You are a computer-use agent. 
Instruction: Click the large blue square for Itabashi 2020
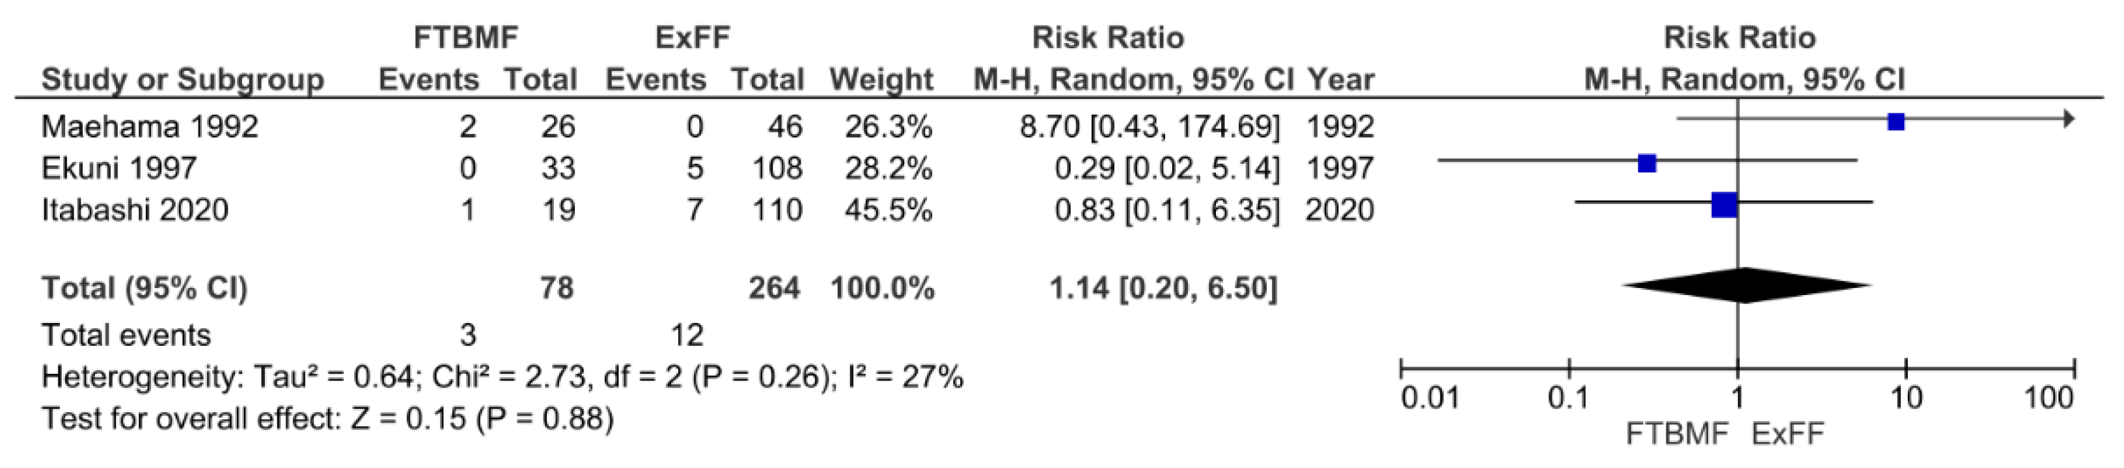tap(1724, 204)
